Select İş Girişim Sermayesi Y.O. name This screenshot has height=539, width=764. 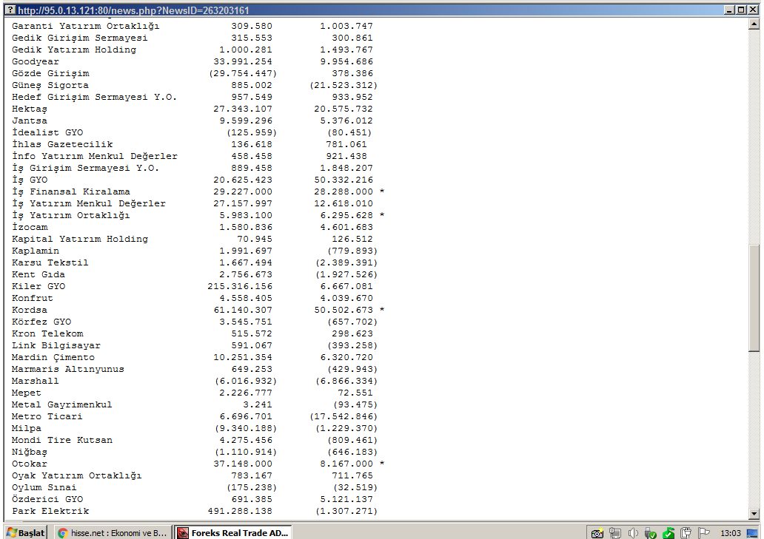85,169
